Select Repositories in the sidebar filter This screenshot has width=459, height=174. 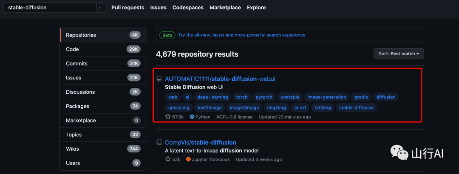81,35
